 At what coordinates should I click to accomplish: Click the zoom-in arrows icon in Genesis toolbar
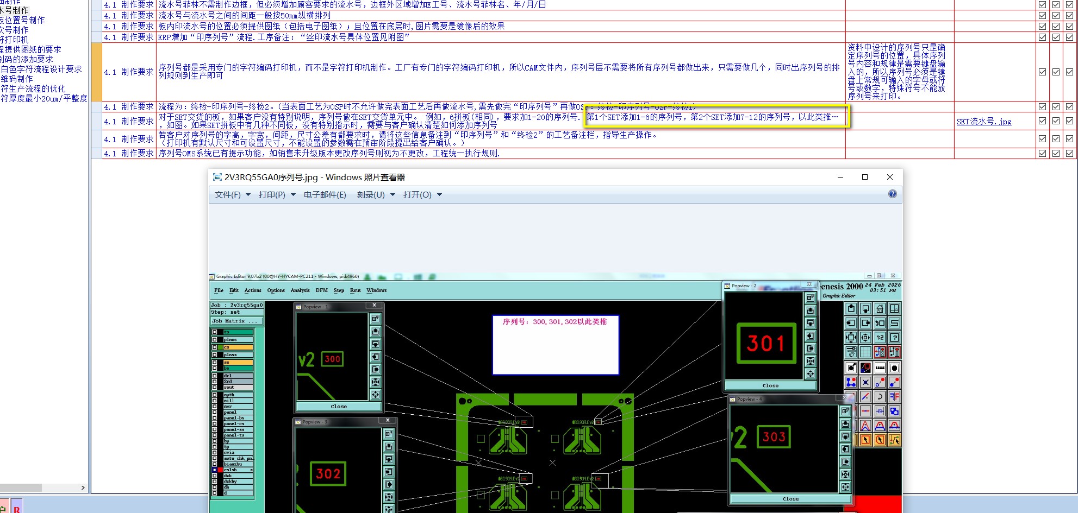tap(851, 337)
